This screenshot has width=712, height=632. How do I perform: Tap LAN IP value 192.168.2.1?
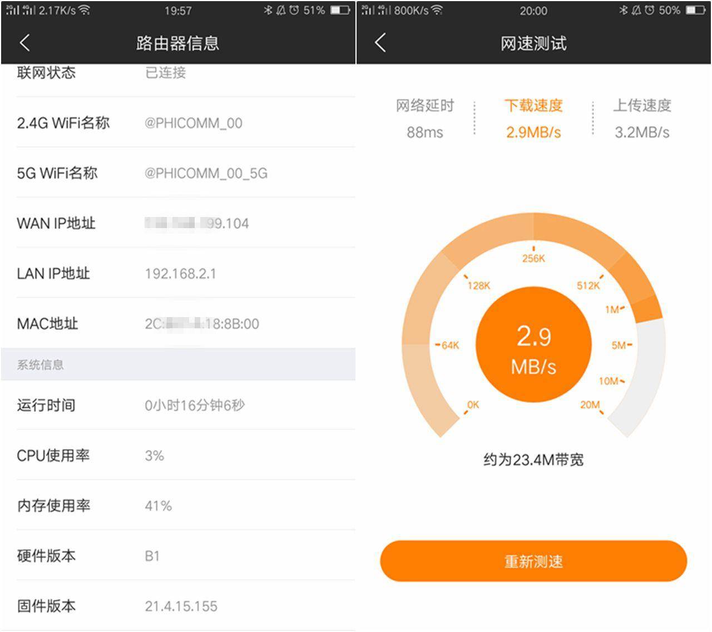pos(180,273)
